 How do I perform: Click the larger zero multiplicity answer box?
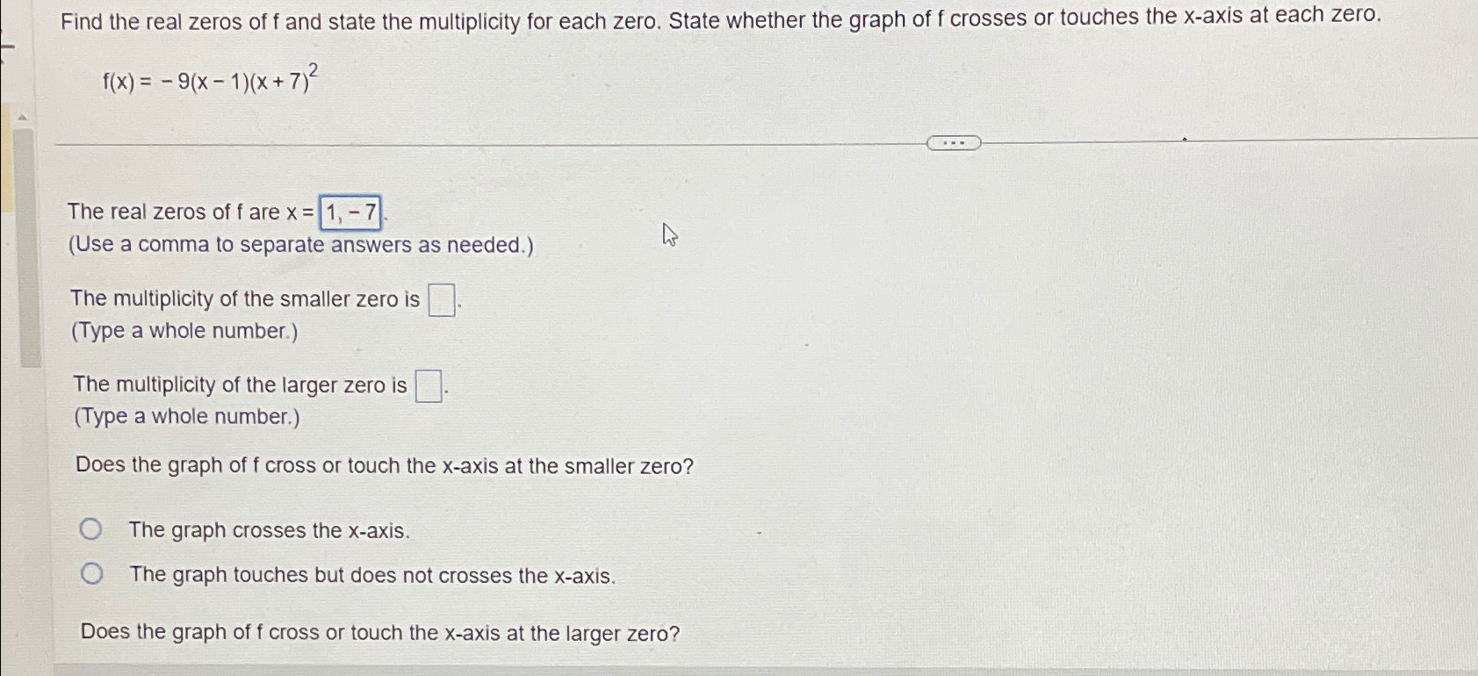tap(428, 386)
